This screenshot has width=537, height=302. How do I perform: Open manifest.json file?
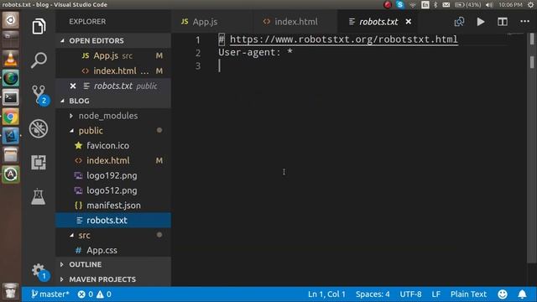coord(113,206)
